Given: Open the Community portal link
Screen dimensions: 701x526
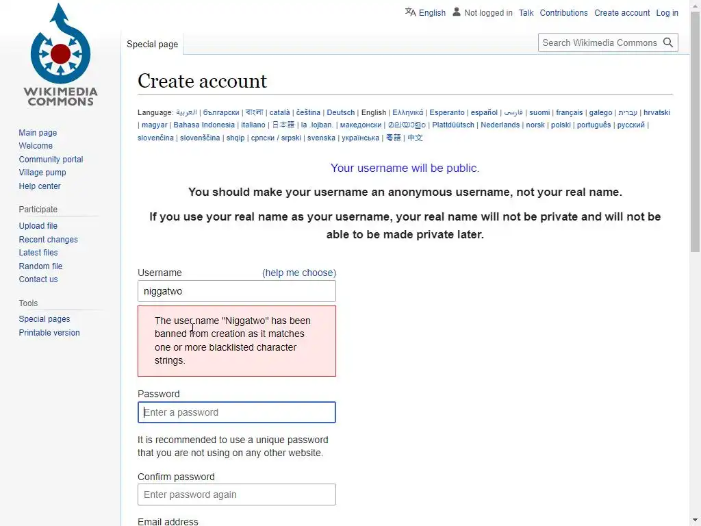Looking at the screenshot, I should pyautogui.click(x=51, y=159).
